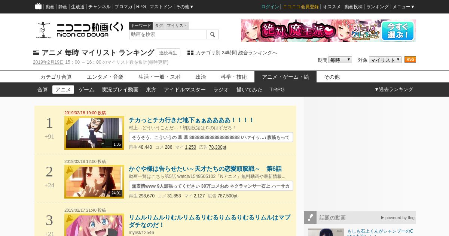Select ラジオ subcategory
This screenshot has height=236, width=449.
click(221, 90)
